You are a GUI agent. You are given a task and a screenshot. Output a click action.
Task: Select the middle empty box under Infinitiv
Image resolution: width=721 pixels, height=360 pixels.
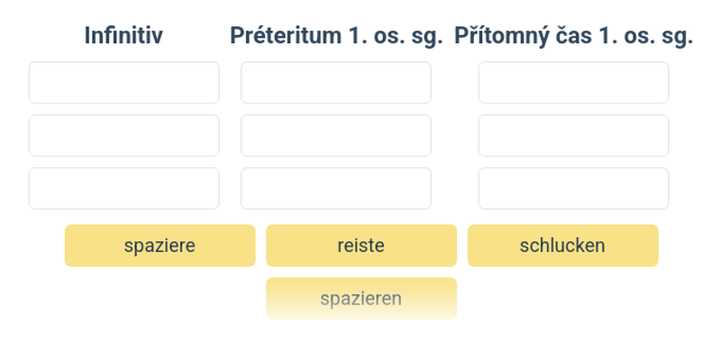(123, 136)
